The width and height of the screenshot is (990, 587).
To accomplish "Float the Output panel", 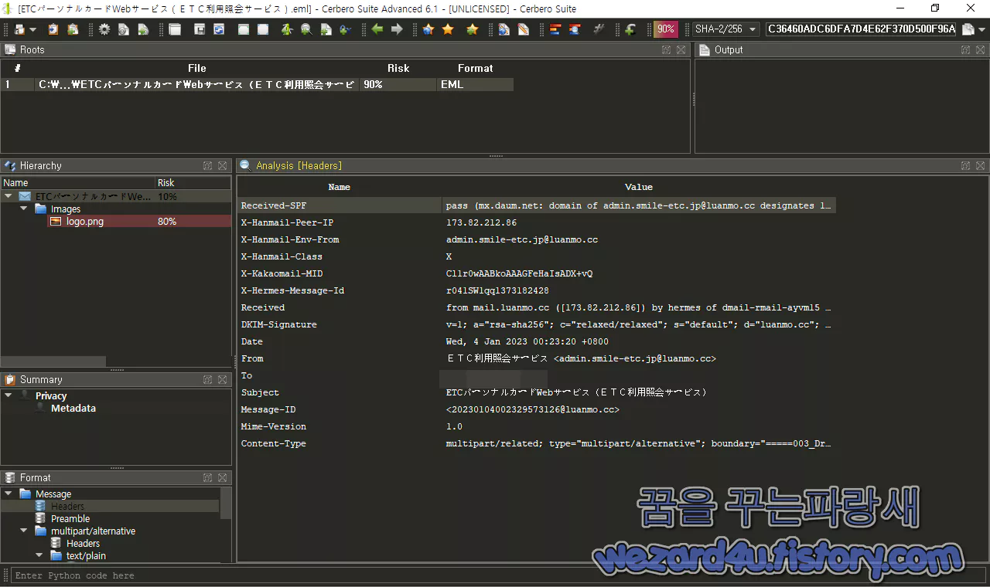I will pos(965,49).
